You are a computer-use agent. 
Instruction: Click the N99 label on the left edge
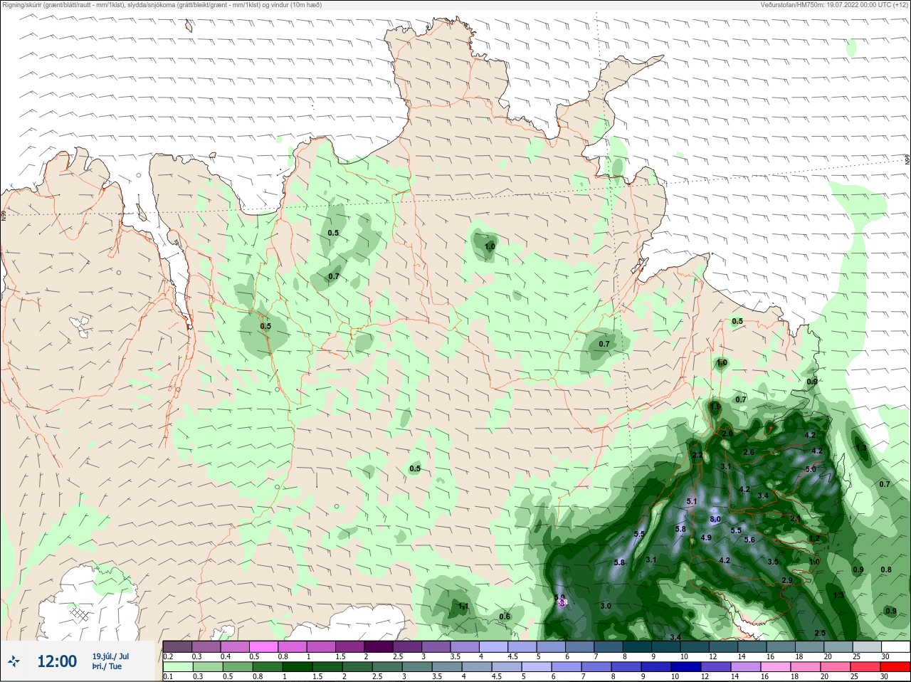(x=4, y=214)
